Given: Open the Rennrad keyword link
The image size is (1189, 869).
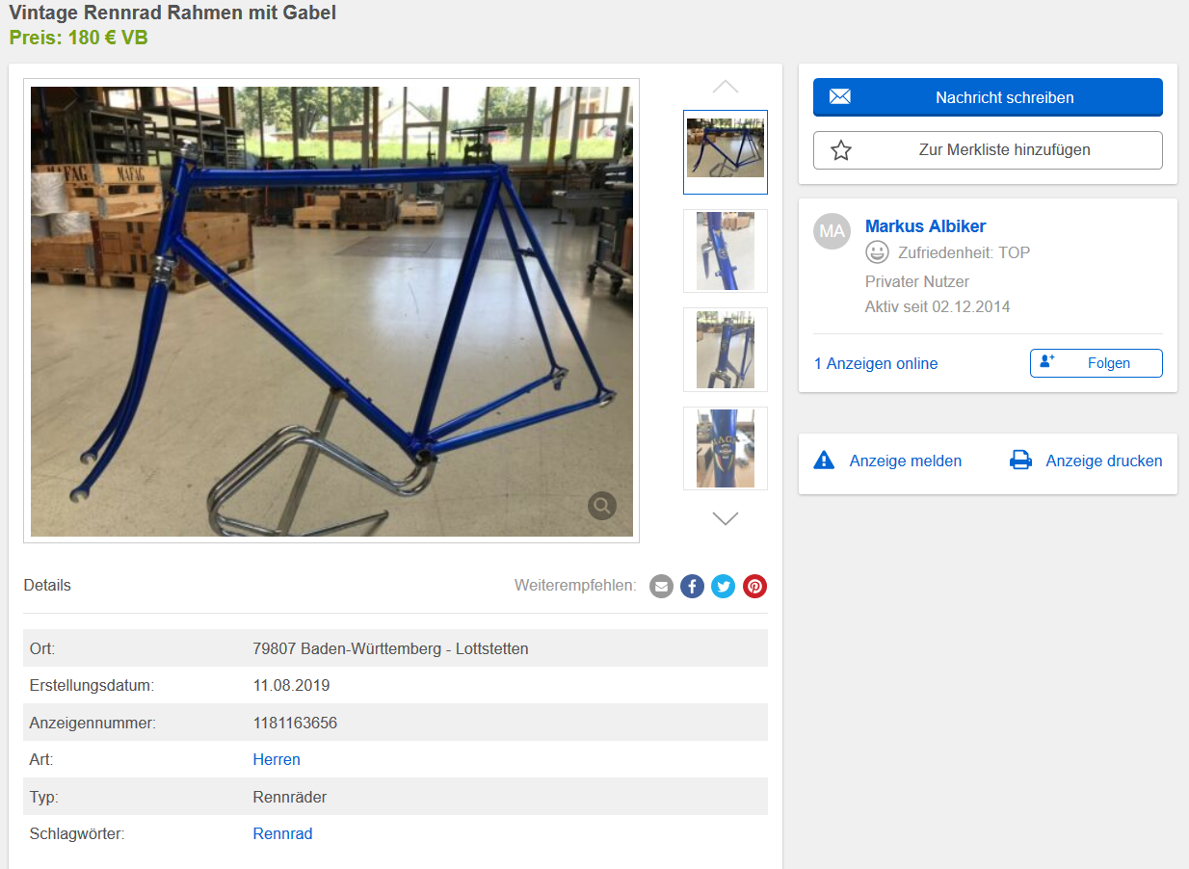Looking at the screenshot, I should click(x=283, y=833).
